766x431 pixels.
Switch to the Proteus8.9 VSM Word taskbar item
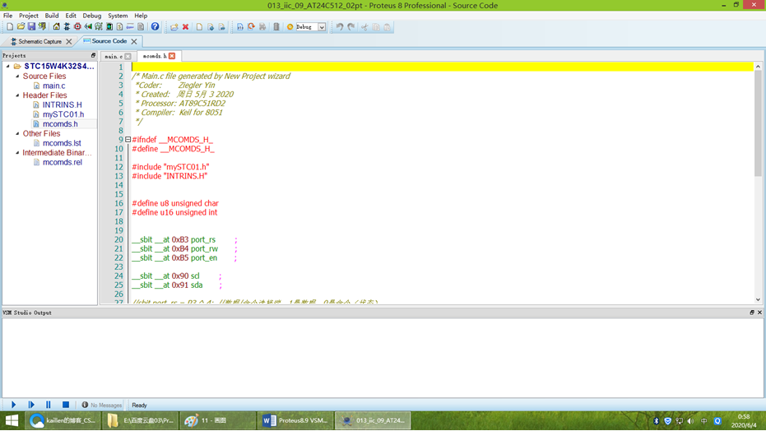pos(295,420)
